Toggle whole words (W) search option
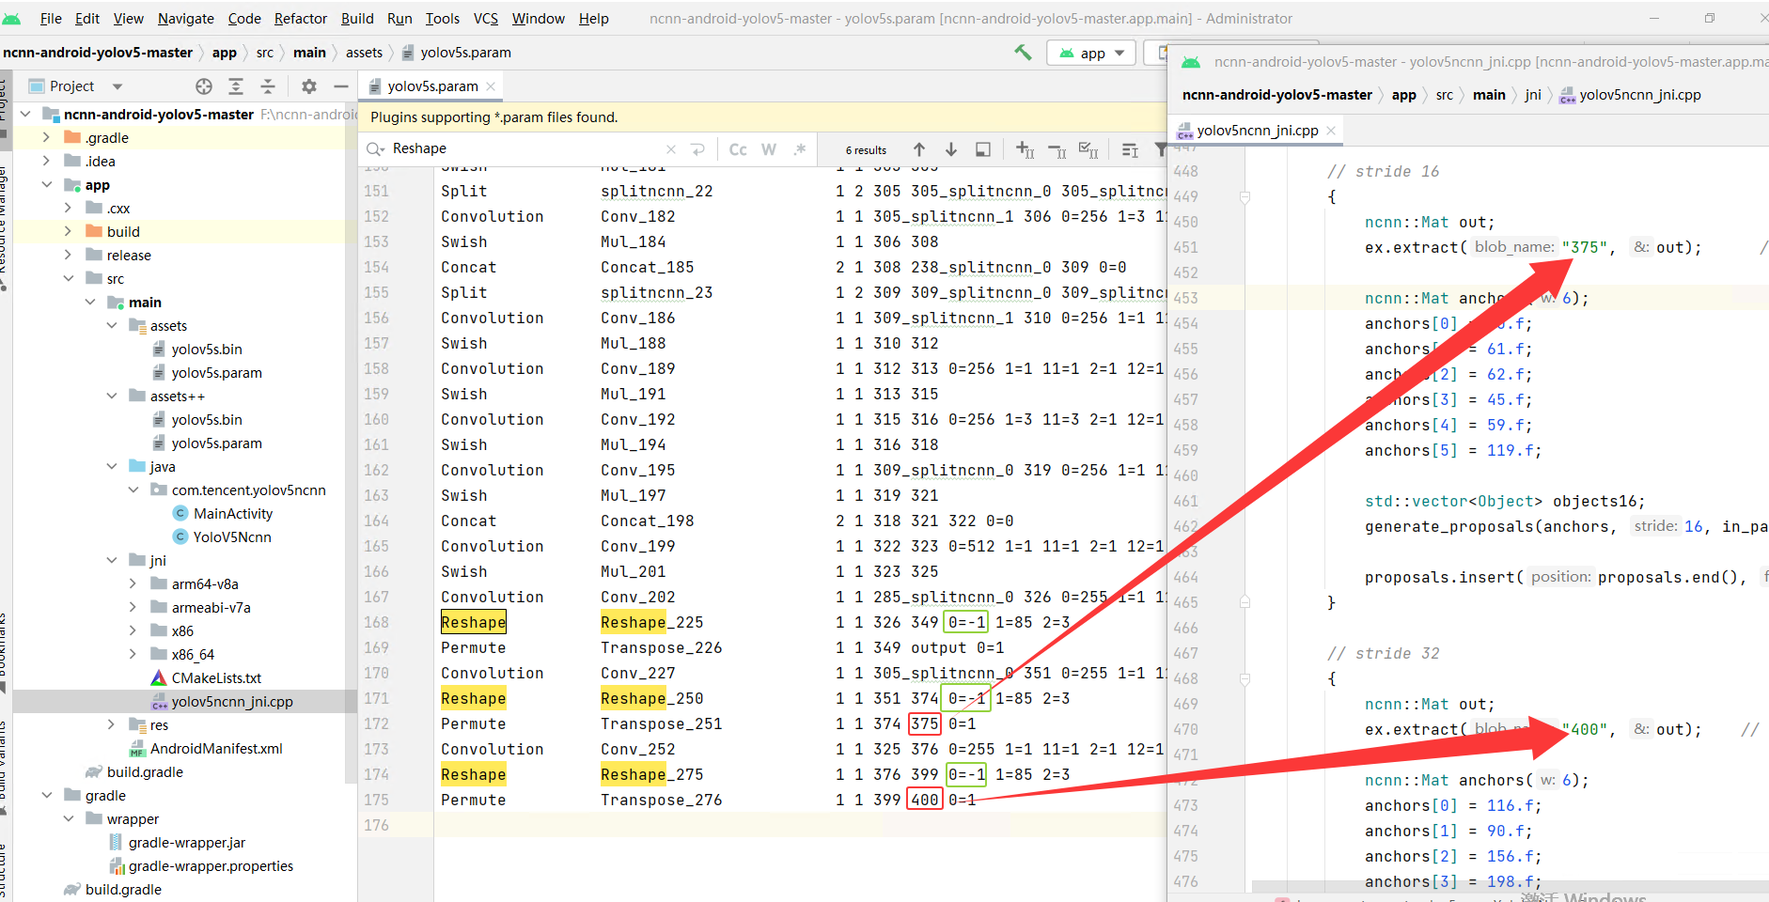 (769, 149)
